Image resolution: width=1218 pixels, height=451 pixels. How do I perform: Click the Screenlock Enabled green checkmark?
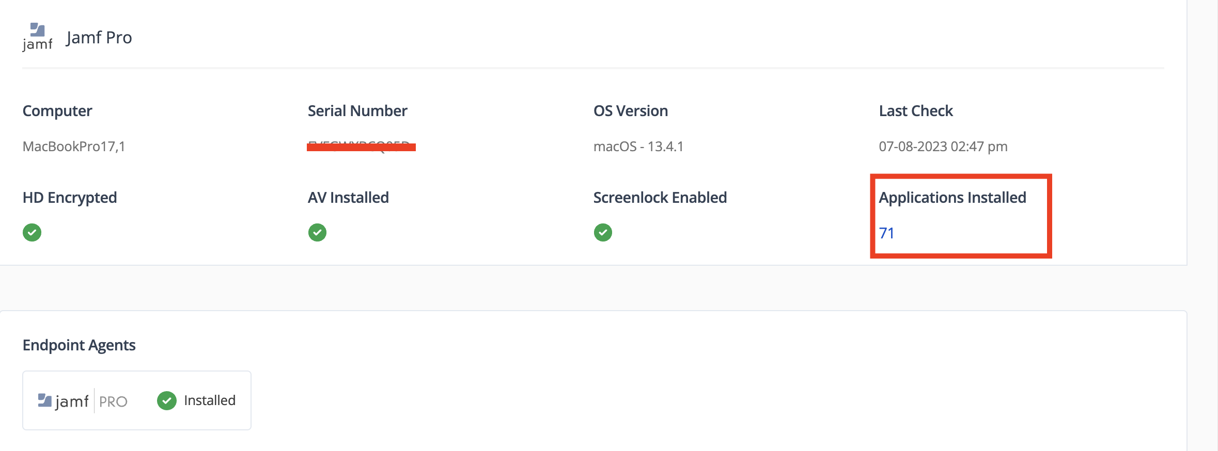[x=603, y=233]
